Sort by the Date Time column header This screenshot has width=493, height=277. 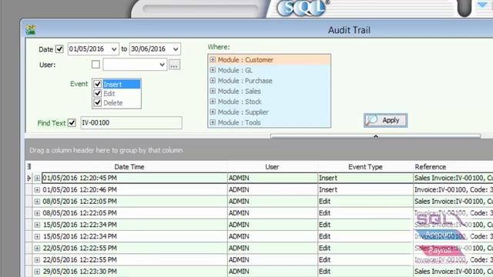129,167
